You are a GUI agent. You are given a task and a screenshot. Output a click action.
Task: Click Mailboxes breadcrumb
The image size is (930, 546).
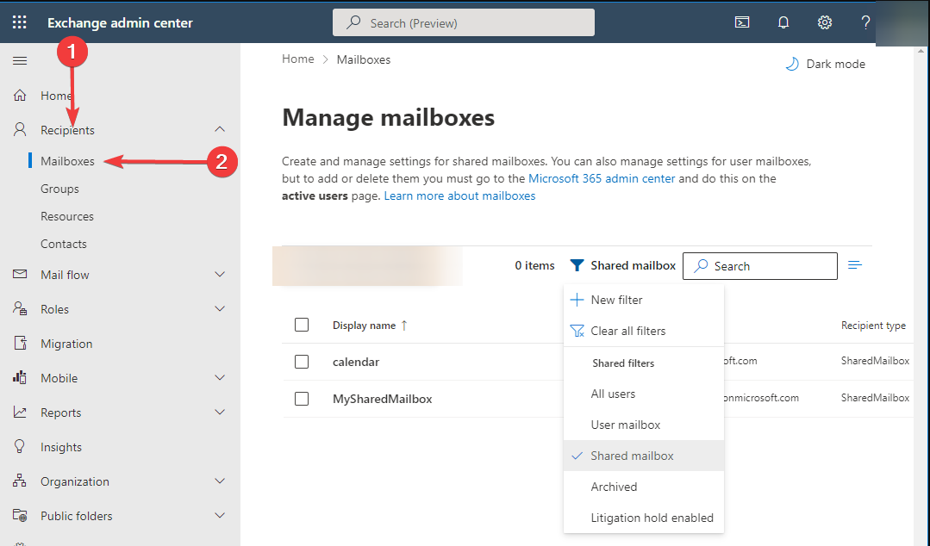(x=364, y=59)
